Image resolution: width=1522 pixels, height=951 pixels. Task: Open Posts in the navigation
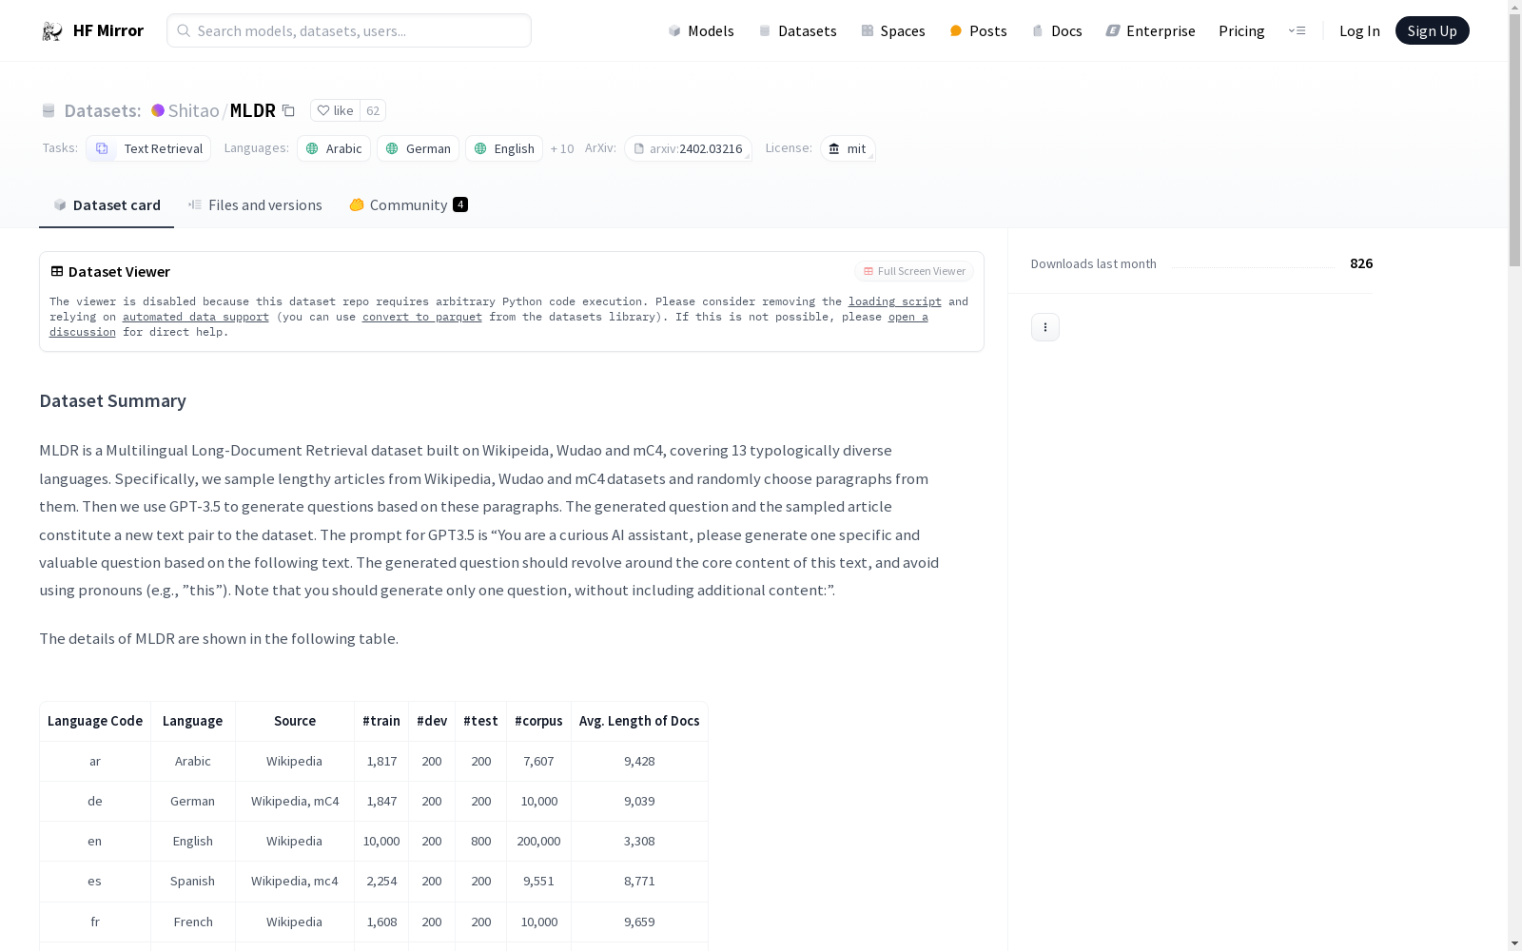979,30
